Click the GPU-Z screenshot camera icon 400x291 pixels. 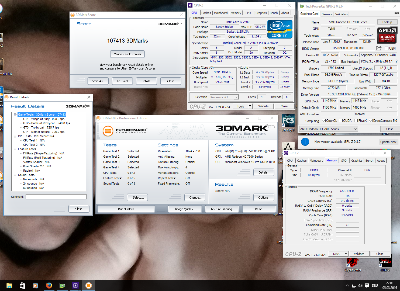tap(396, 13)
